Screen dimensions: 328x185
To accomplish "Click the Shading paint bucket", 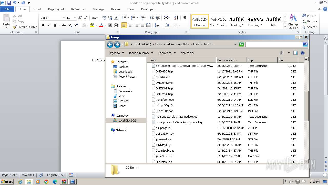I will [167, 25].
